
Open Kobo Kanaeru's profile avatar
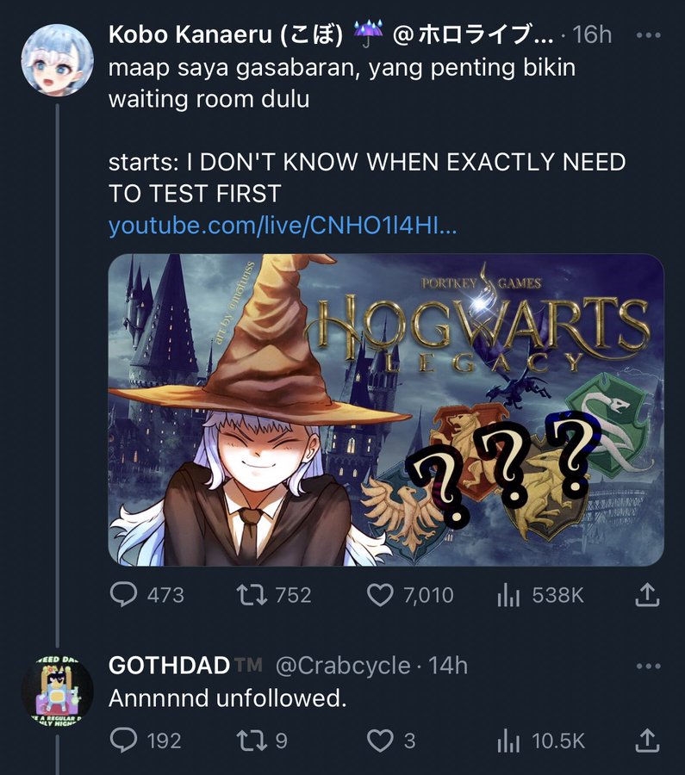coord(58,59)
